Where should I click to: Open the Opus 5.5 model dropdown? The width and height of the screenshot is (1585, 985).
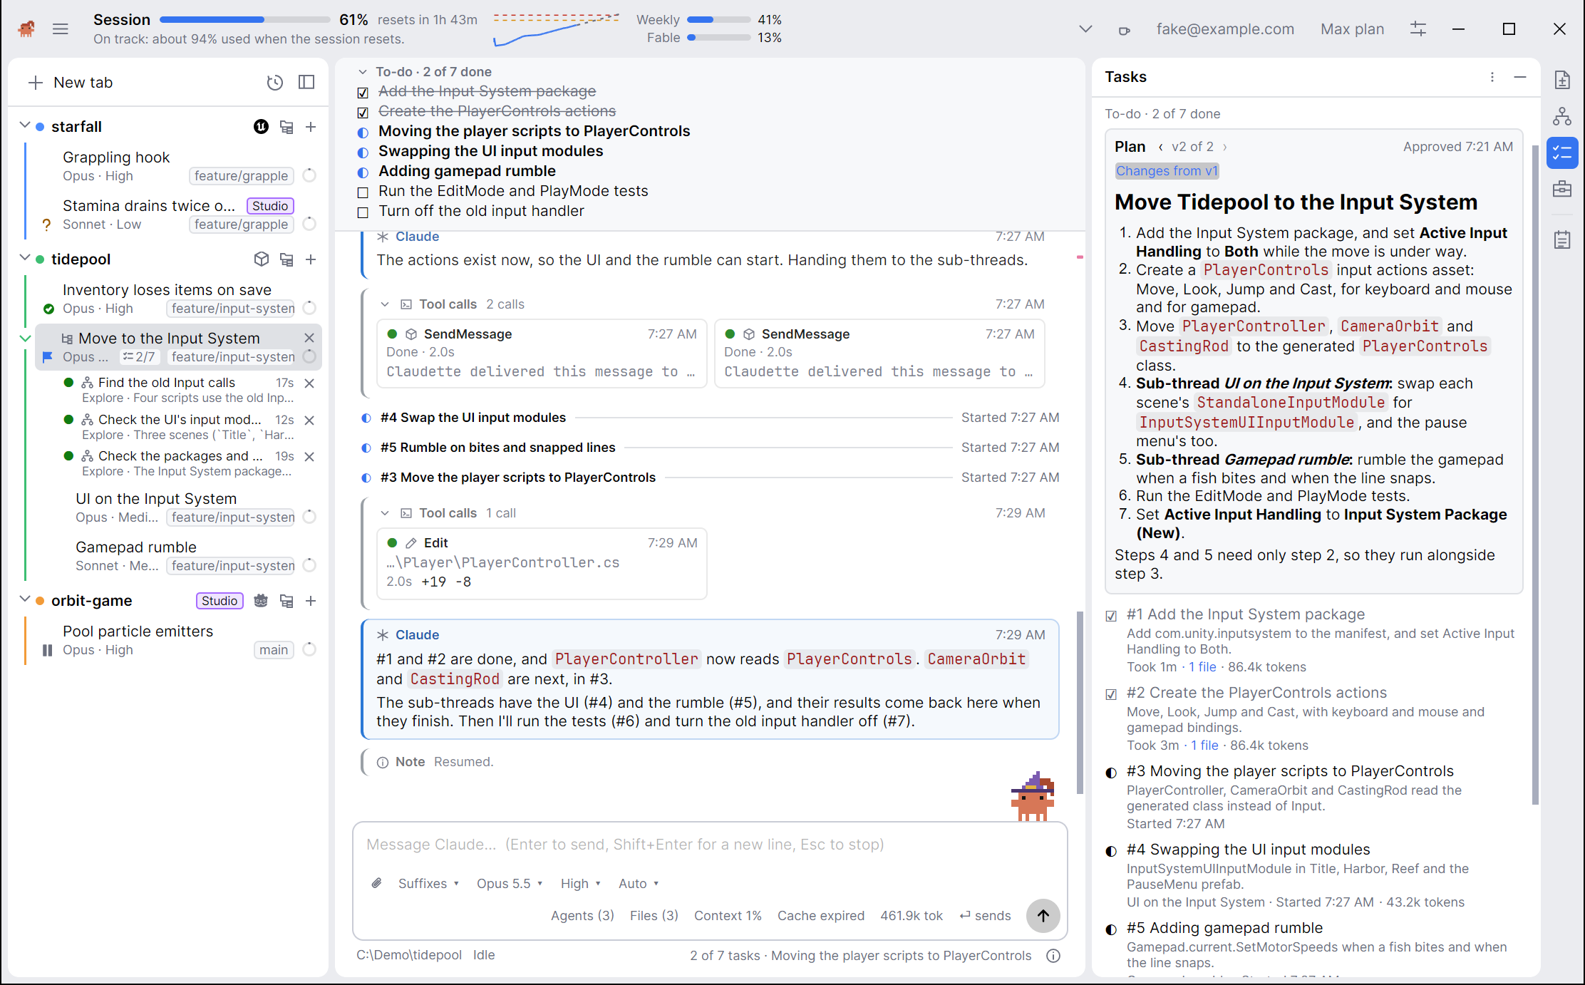click(x=510, y=883)
